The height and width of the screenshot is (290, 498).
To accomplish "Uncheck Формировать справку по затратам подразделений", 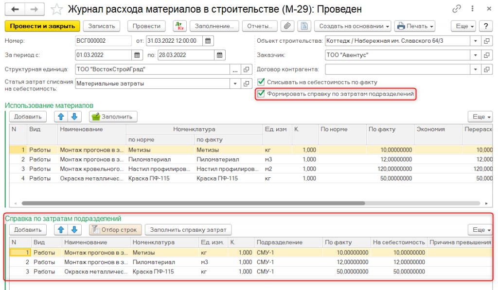I will pos(261,93).
